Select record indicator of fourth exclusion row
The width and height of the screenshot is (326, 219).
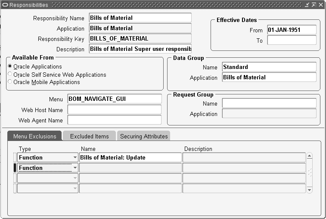click(15, 188)
